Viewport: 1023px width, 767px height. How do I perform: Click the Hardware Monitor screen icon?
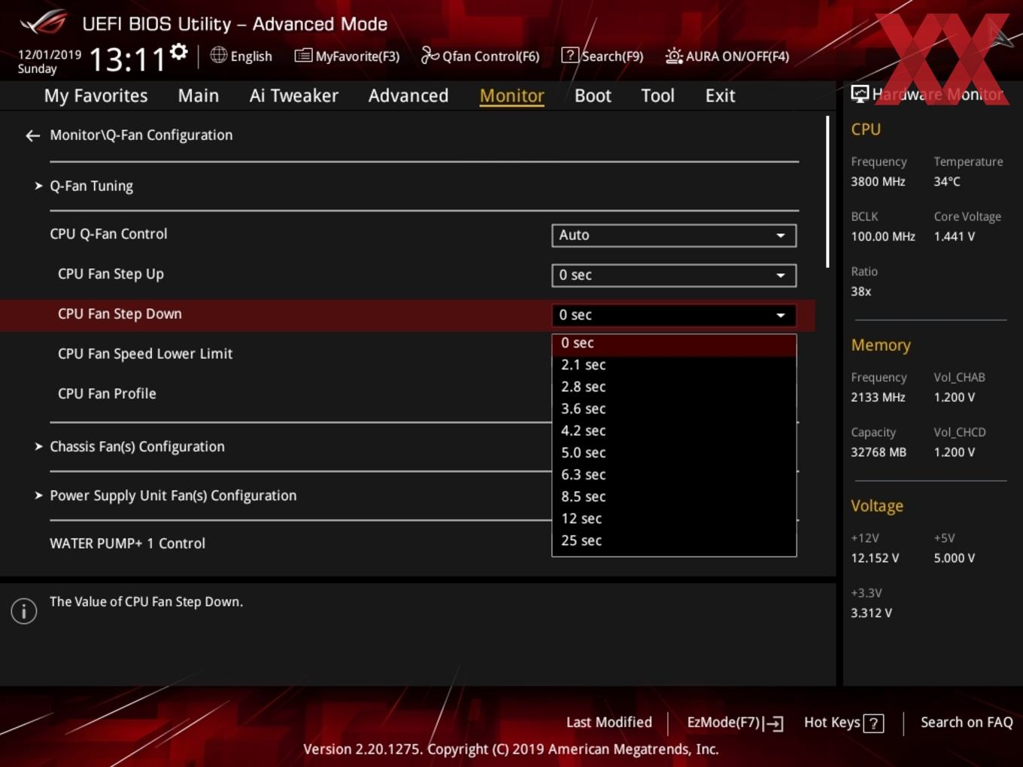(860, 93)
